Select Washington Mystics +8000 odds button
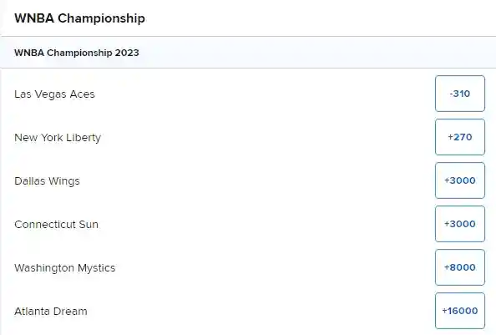The image size is (496, 335). (x=460, y=267)
